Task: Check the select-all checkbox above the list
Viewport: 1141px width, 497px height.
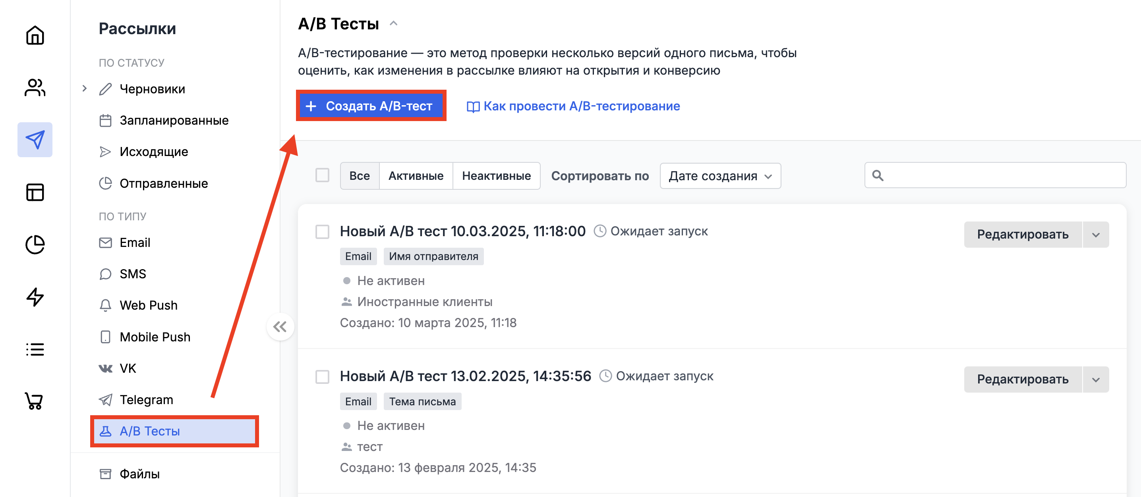Action: click(x=322, y=175)
